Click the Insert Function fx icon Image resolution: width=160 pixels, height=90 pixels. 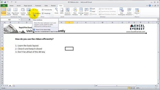29,19
